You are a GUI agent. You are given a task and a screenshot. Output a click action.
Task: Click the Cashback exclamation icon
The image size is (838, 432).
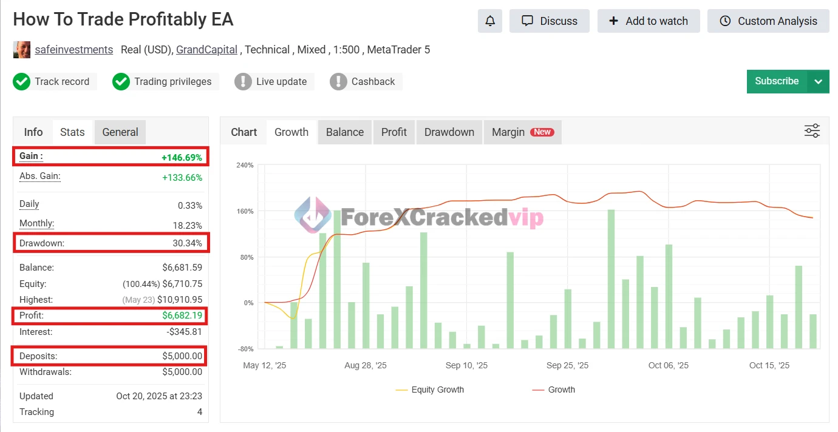pos(338,81)
